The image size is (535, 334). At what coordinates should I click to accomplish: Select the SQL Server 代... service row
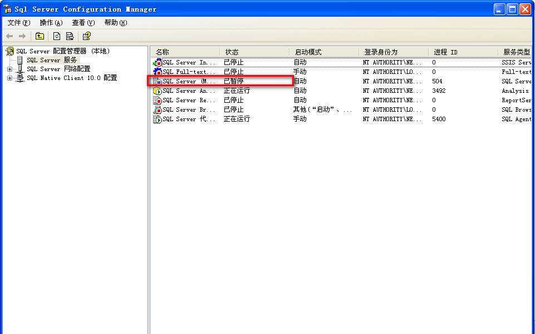coord(341,119)
